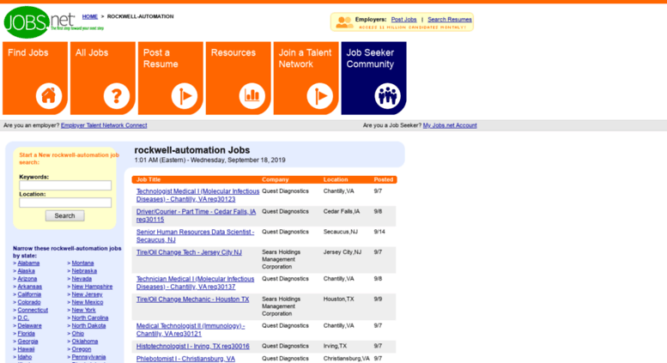Narrow jobs to Arizona

coord(27,279)
